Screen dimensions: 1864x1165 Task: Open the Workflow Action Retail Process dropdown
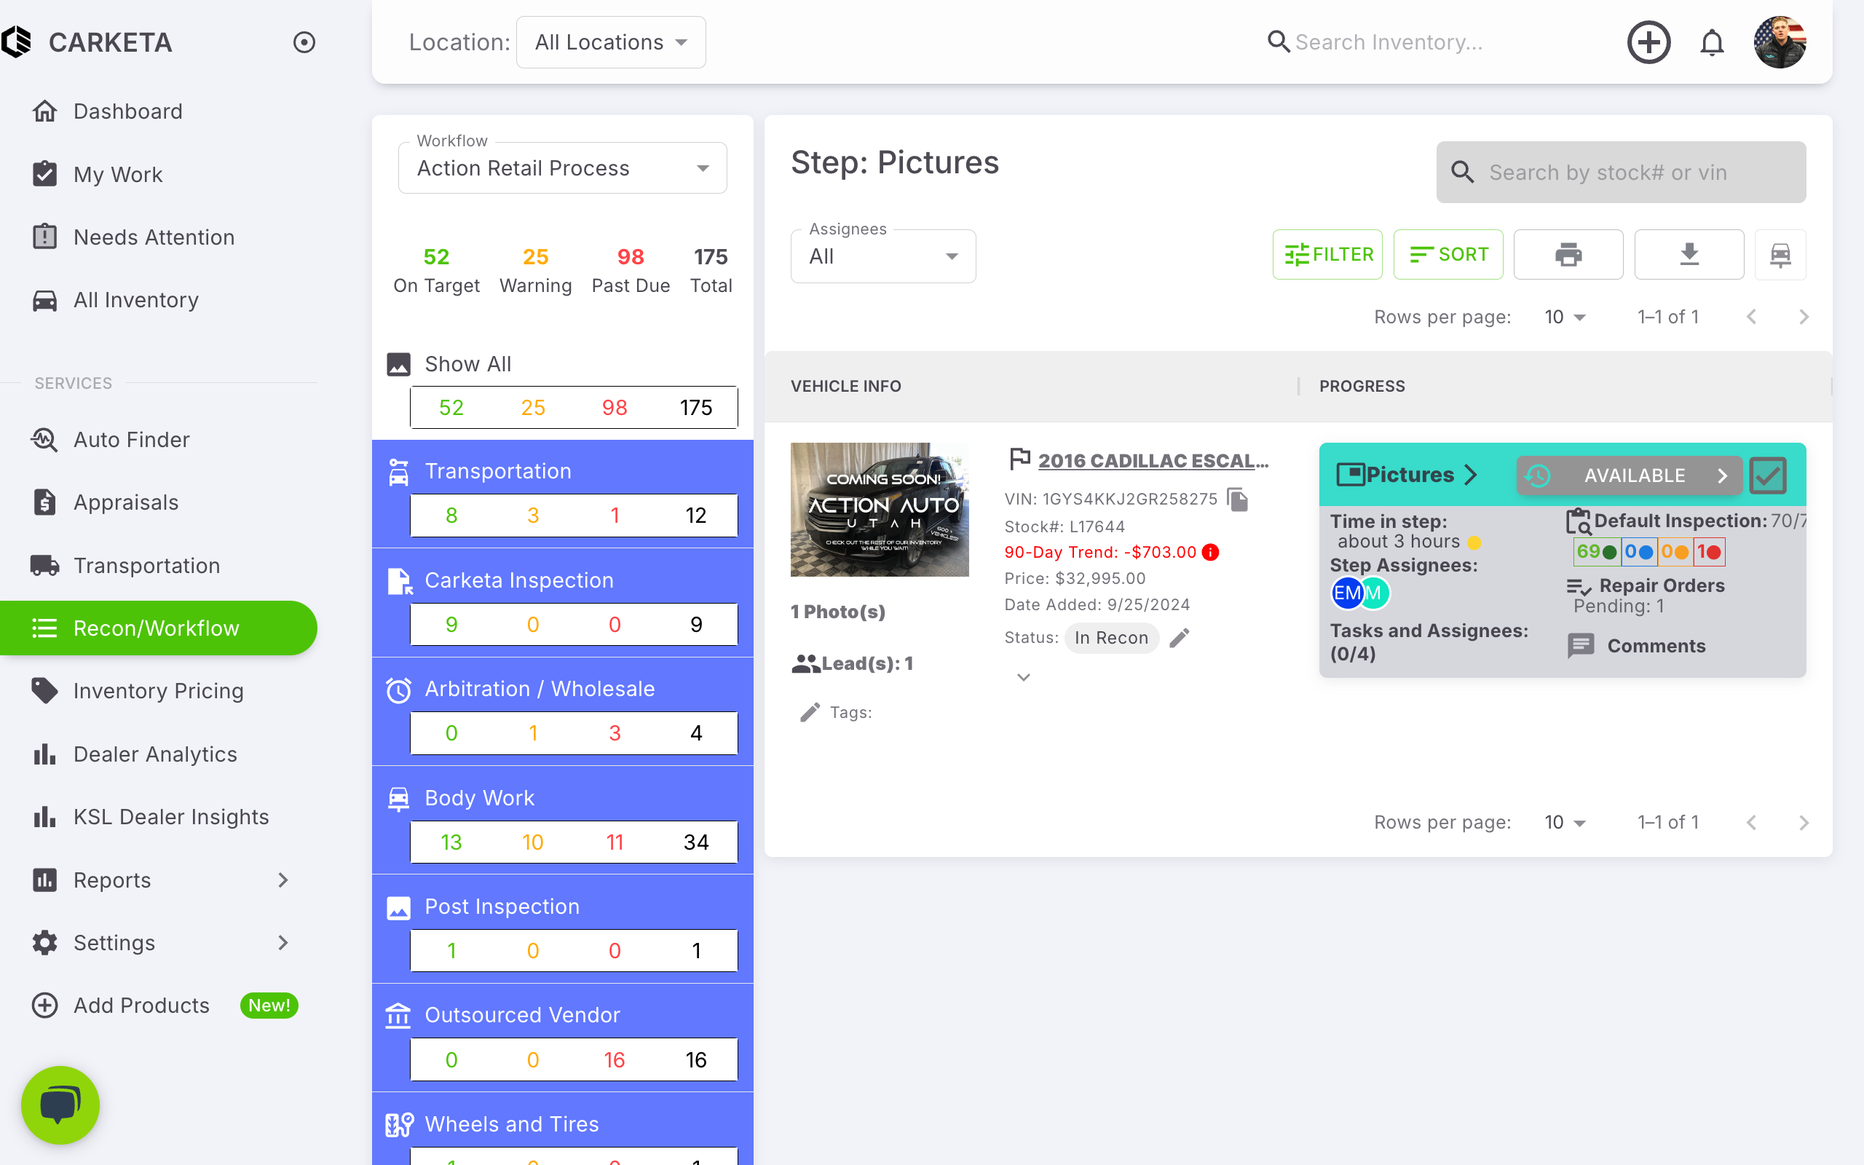[x=562, y=168]
